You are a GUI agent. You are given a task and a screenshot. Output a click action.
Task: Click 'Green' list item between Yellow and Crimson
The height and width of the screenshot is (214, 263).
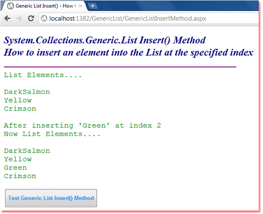point(15,168)
